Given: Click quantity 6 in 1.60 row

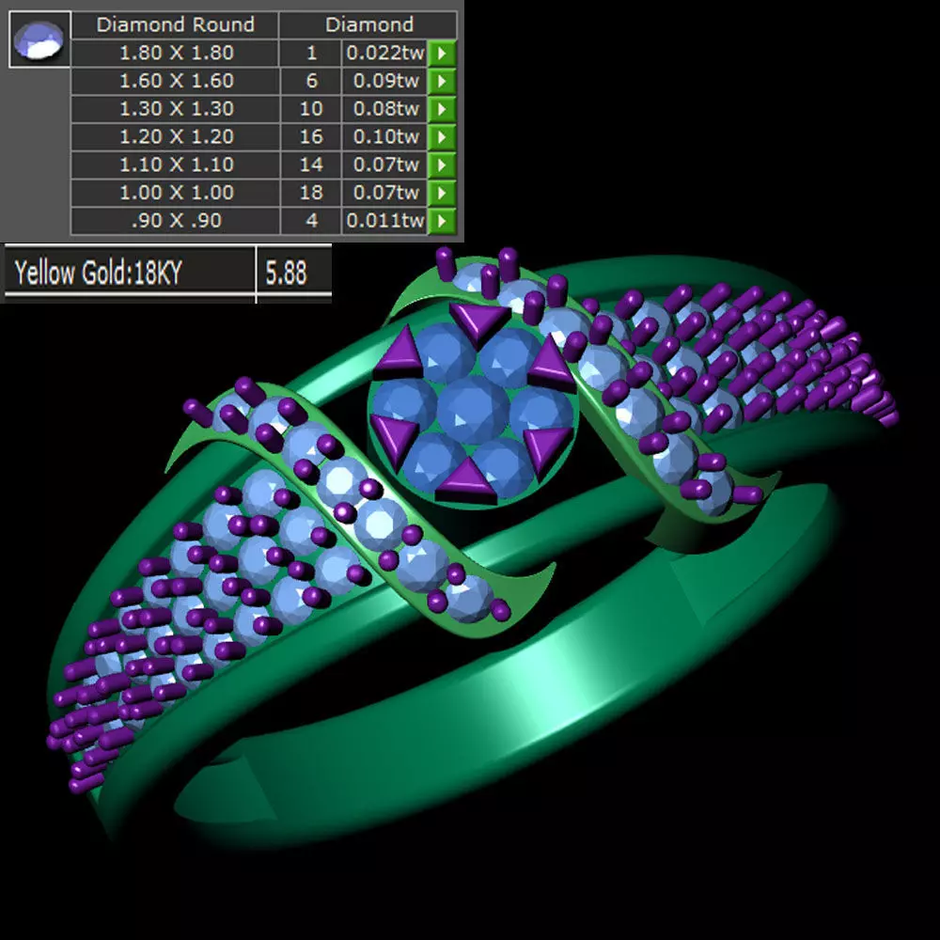Looking at the screenshot, I should pos(311,81).
